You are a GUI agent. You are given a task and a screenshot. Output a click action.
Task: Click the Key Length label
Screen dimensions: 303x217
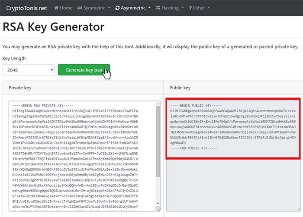coord(14,58)
